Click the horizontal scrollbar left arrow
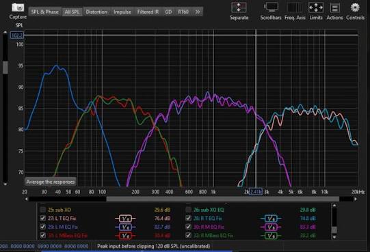 click(x=27, y=199)
